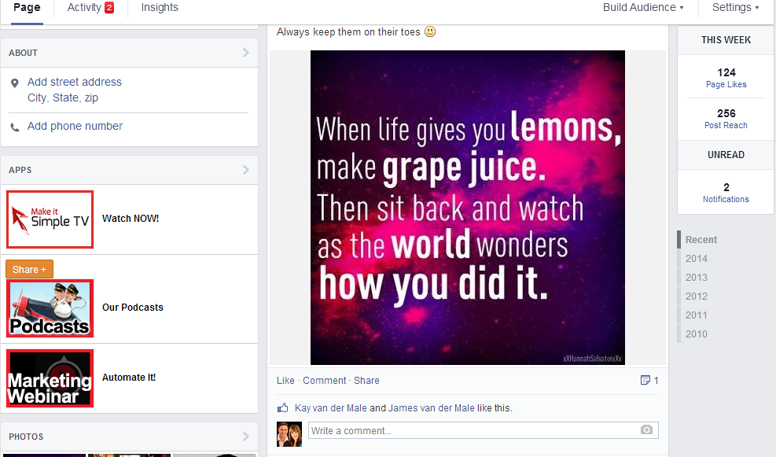Click the red Activity notification badge

click(x=109, y=7)
